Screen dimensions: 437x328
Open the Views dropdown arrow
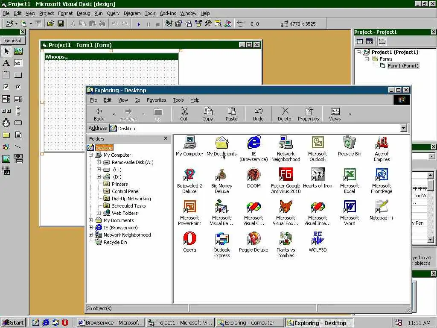point(350,114)
